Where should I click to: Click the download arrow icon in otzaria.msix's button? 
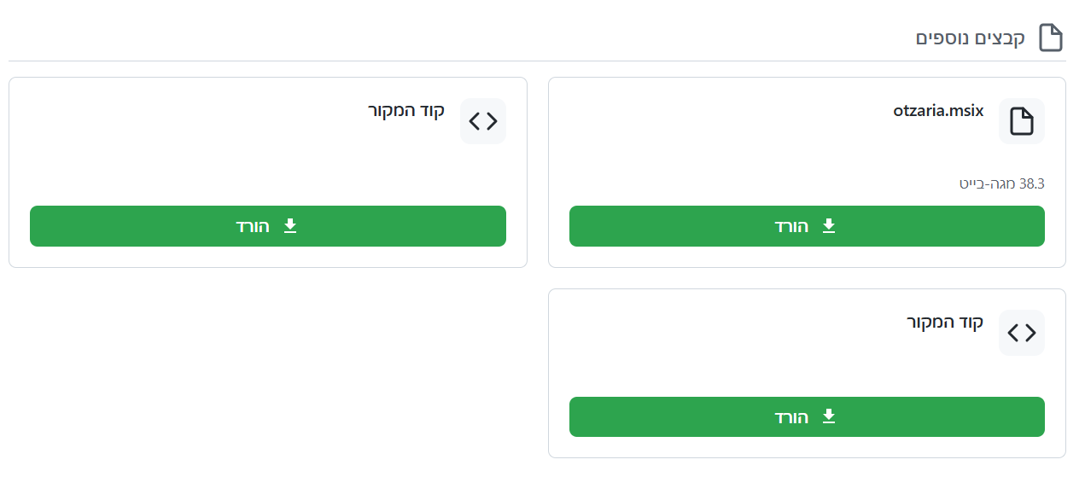click(828, 226)
